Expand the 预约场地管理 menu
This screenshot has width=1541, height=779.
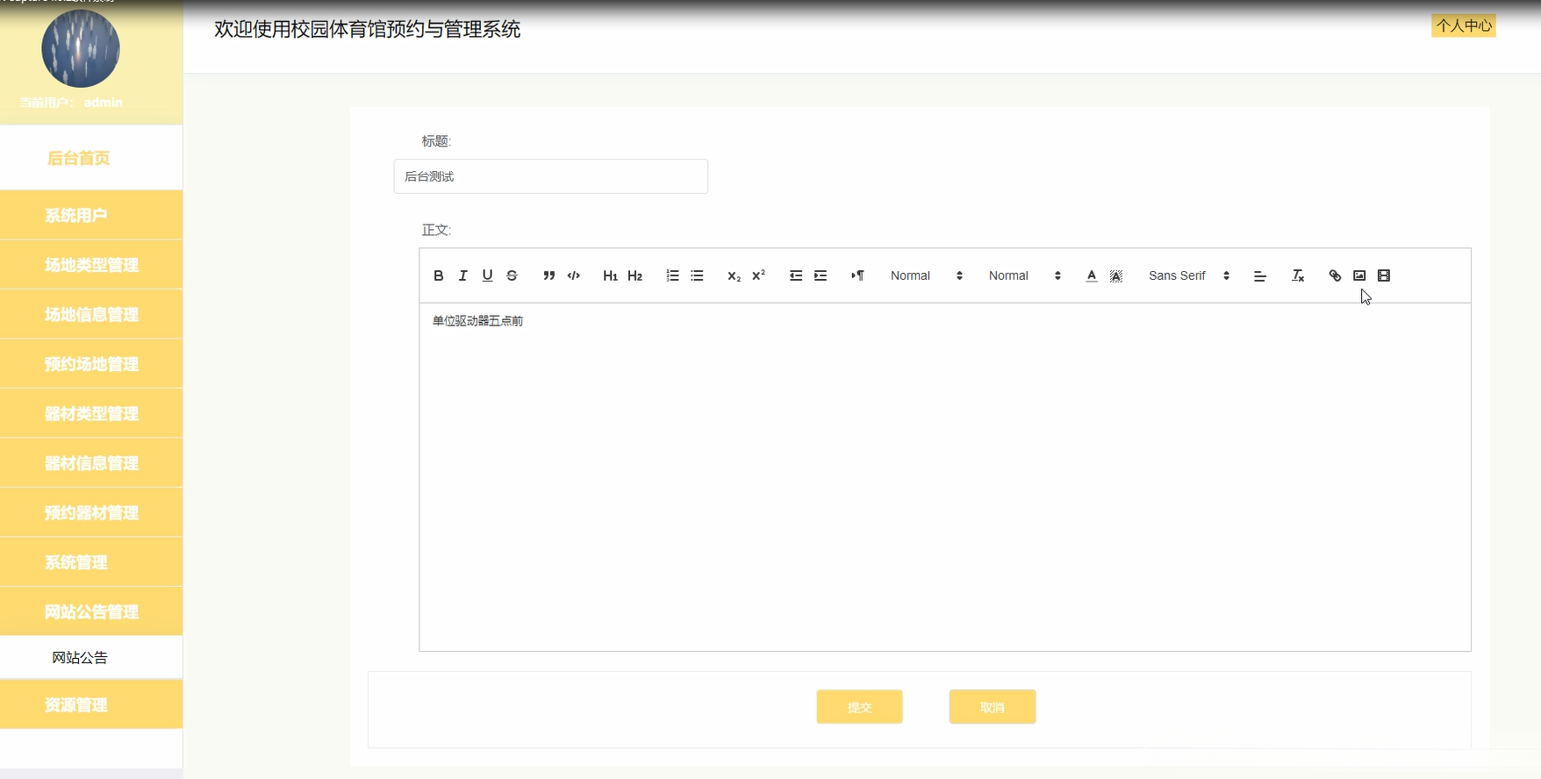[91, 364]
